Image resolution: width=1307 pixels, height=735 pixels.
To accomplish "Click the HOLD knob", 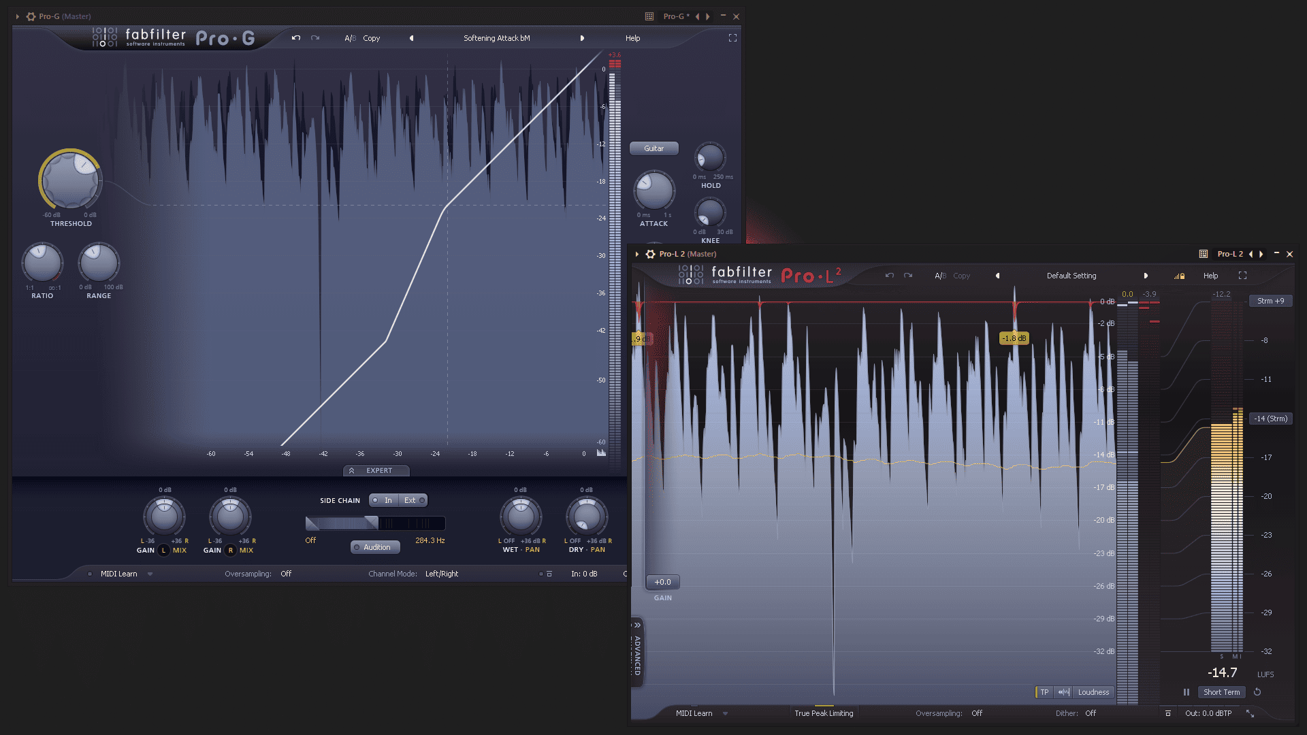I will (710, 158).
